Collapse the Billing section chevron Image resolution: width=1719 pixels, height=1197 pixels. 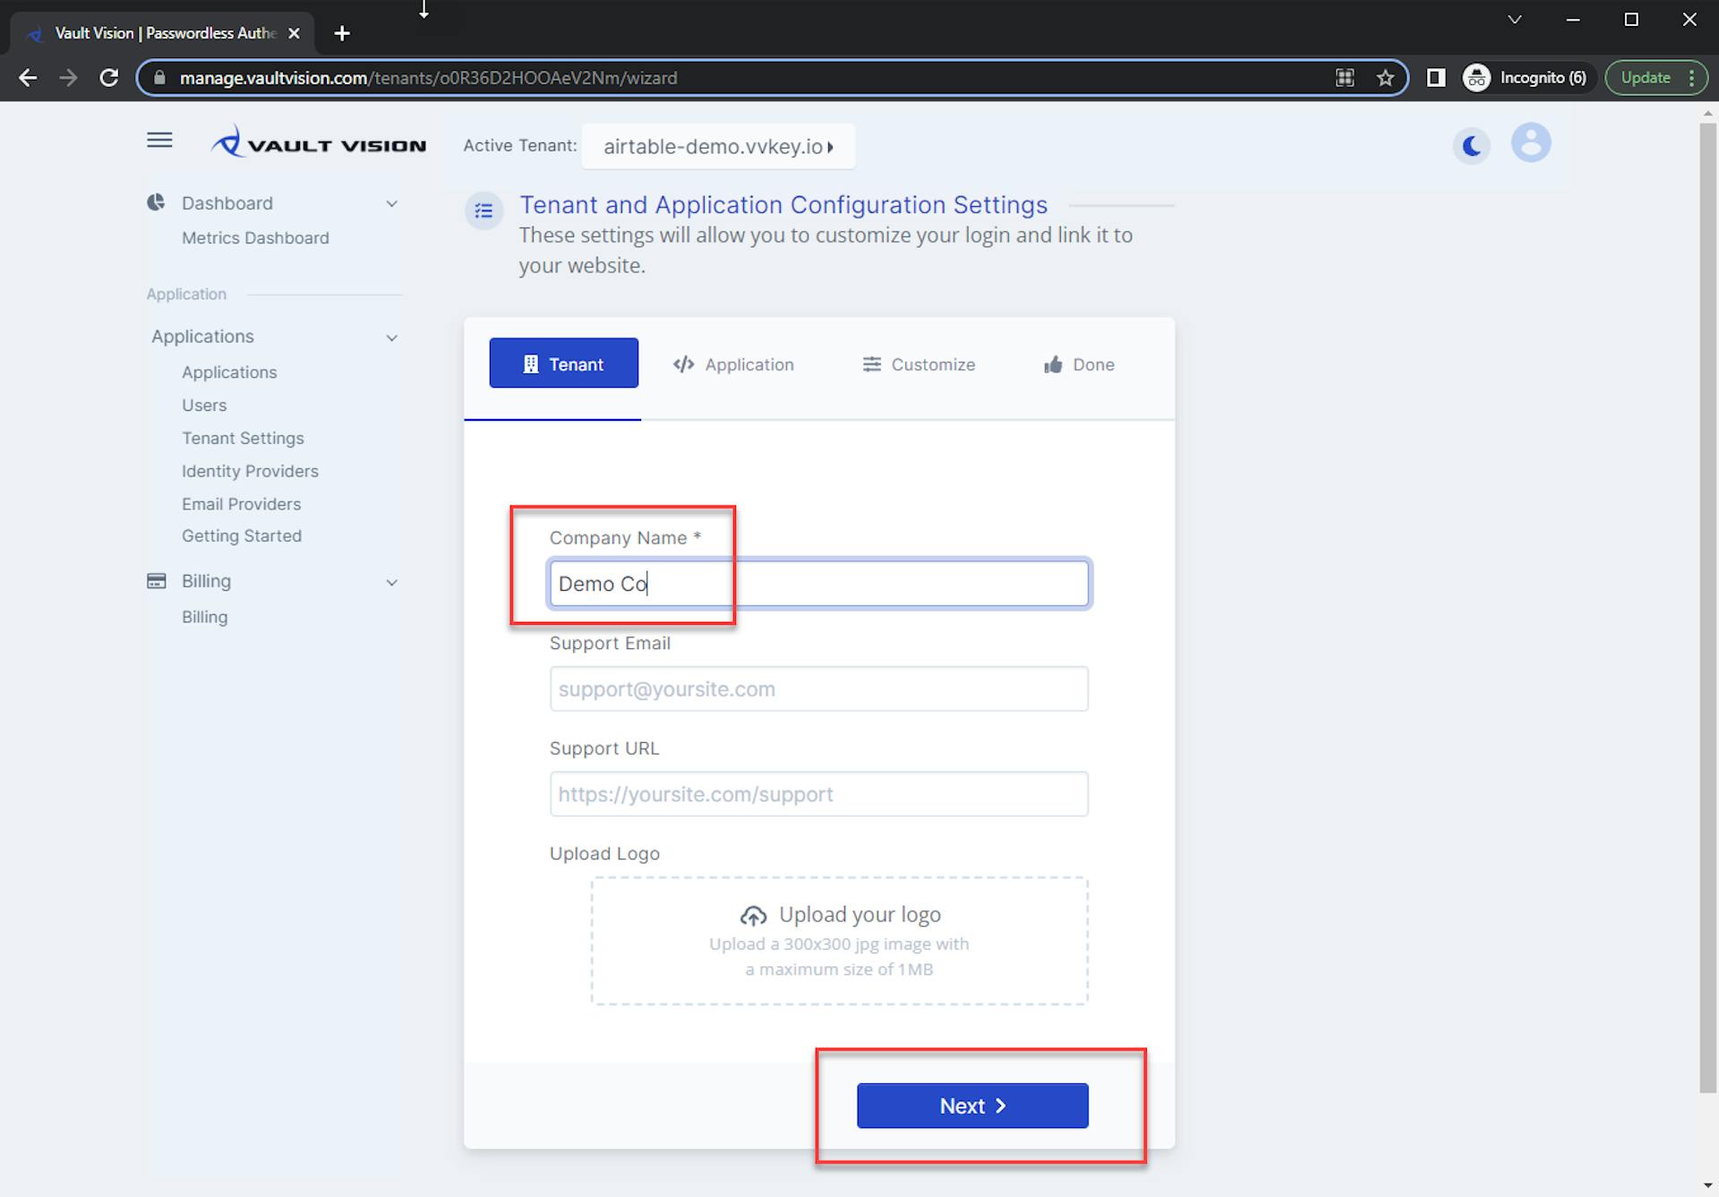click(x=391, y=582)
